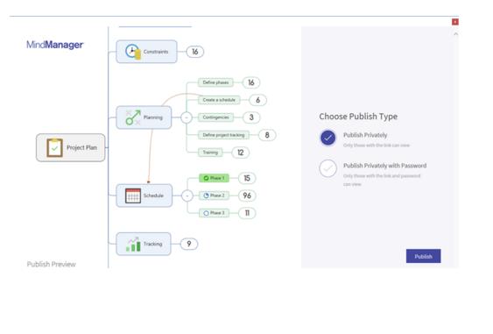Image resolution: width=493 pixels, height=334 pixels.
Task: Select the Create a schedule subtopic
Action: [219, 100]
